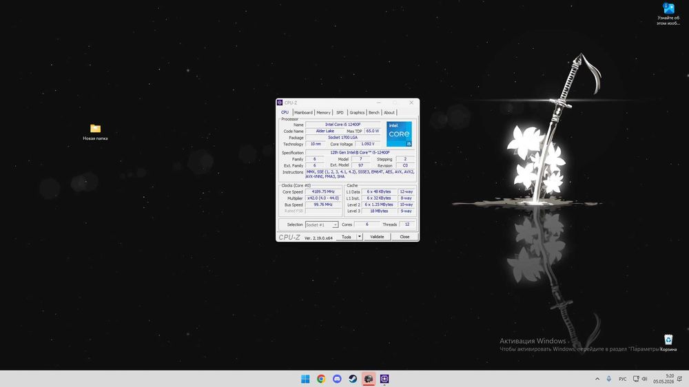Open Discord from the taskbar
This screenshot has width=689, height=387.
coord(337,379)
